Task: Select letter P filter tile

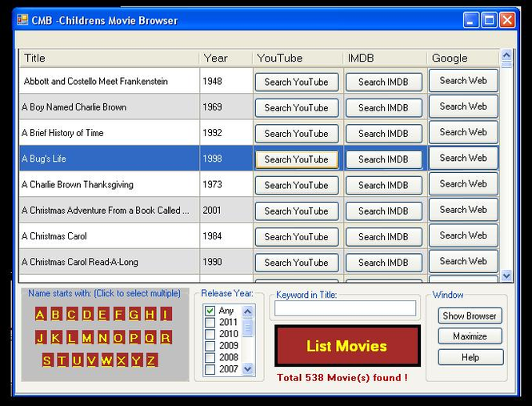Action: 134,338
